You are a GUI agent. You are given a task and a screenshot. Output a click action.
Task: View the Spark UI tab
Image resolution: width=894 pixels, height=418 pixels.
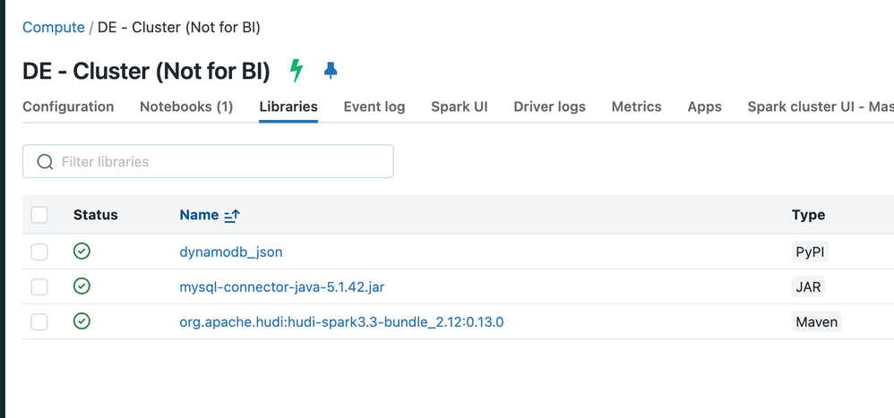(459, 107)
